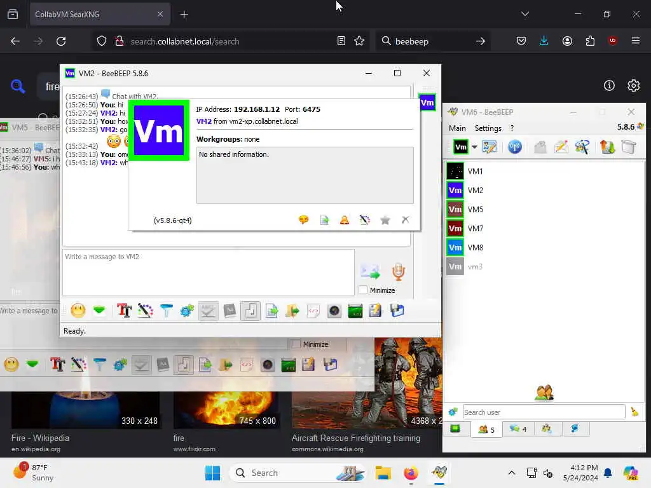The height and width of the screenshot is (488, 651).
Task: Select user VM5 in VM6 user list
Action: pos(544,210)
